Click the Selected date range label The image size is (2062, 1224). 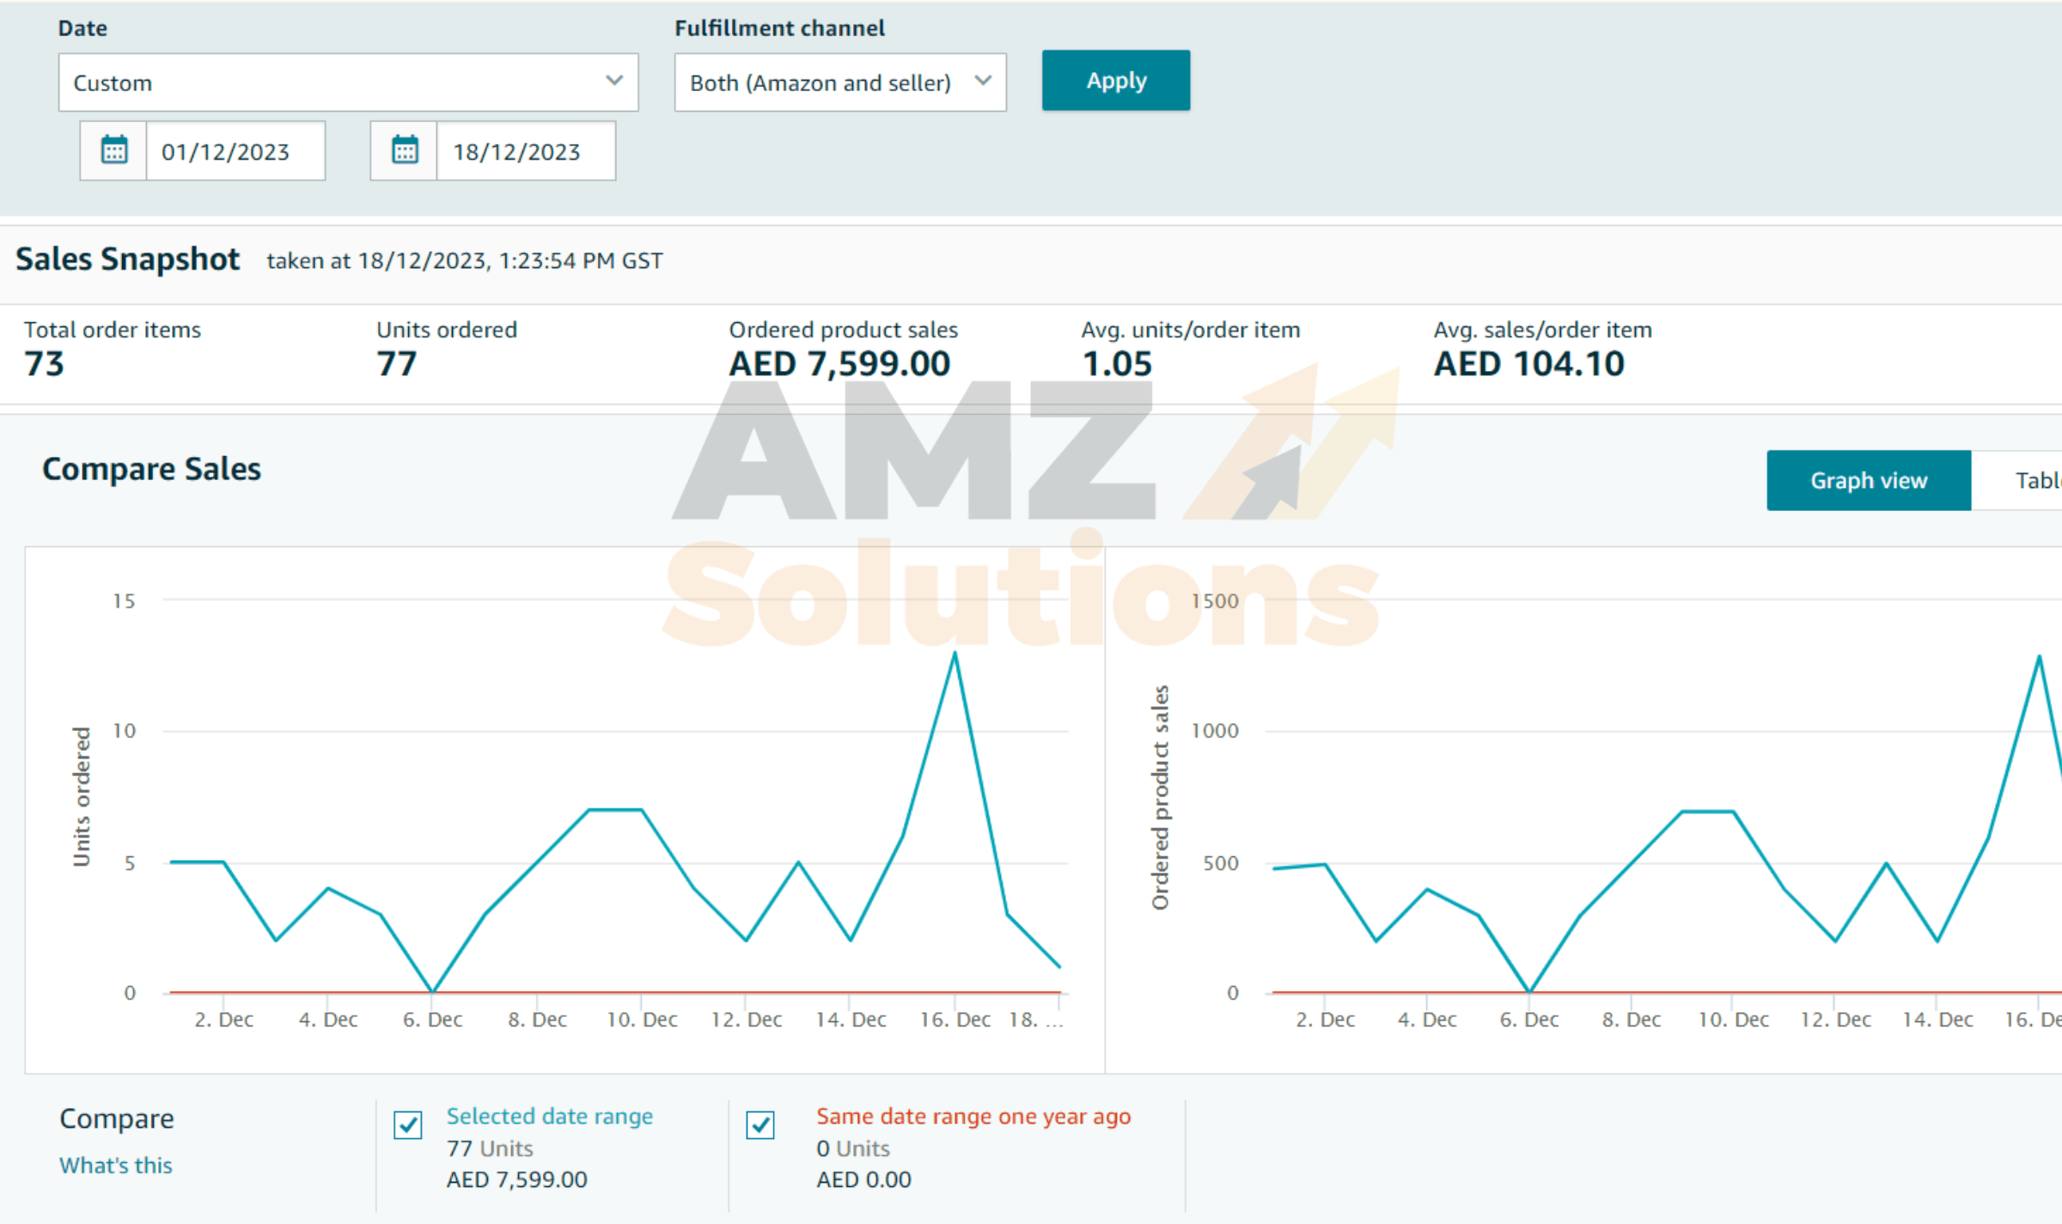click(x=549, y=1116)
